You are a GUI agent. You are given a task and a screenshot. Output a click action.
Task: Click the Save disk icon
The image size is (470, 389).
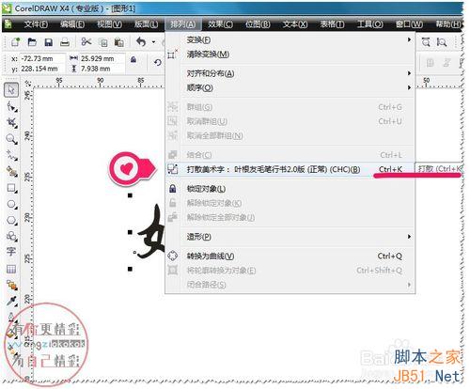(48, 42)
